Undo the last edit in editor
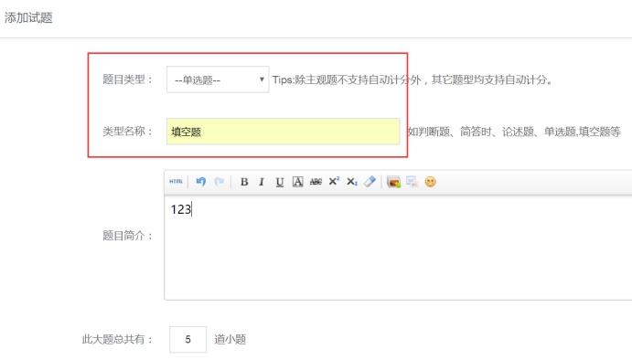The width and height of the screenshot is (632, 360). [x=200, y=182]
